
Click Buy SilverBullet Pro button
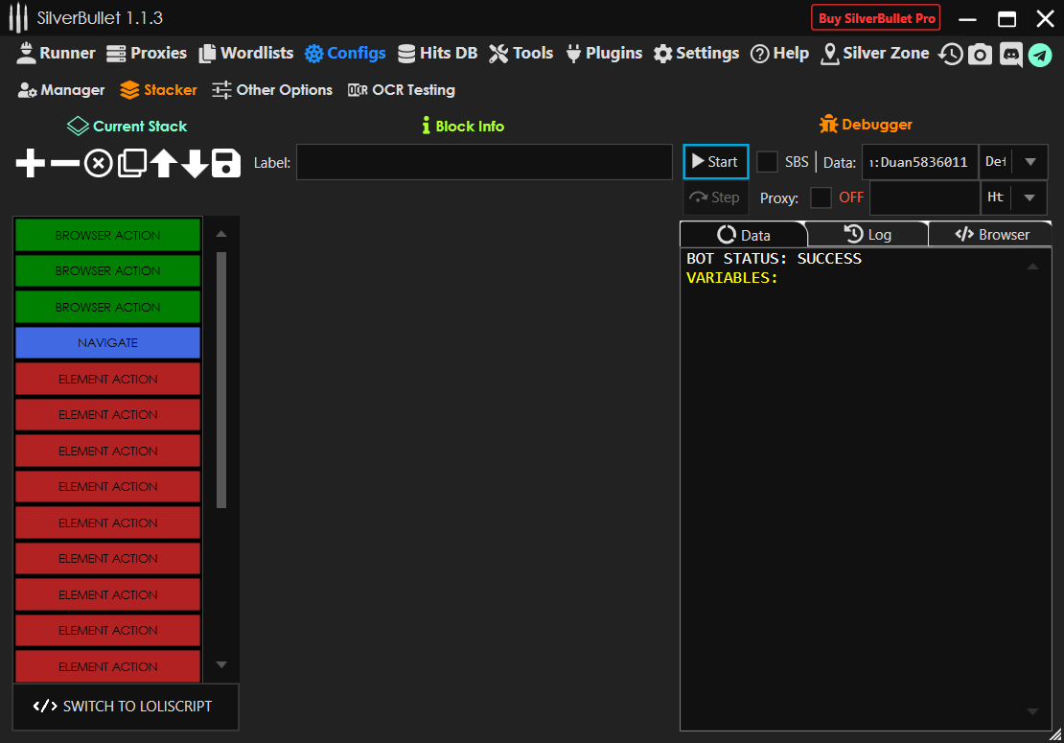point(876,18)
